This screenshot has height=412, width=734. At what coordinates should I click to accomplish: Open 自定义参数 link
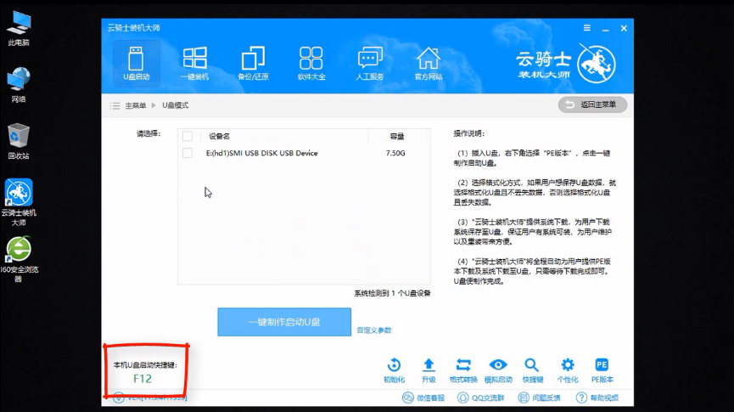click(x=374, y=330)
